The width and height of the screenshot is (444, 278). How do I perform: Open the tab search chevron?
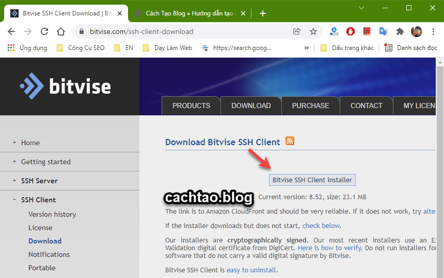(x=361, y=8)
